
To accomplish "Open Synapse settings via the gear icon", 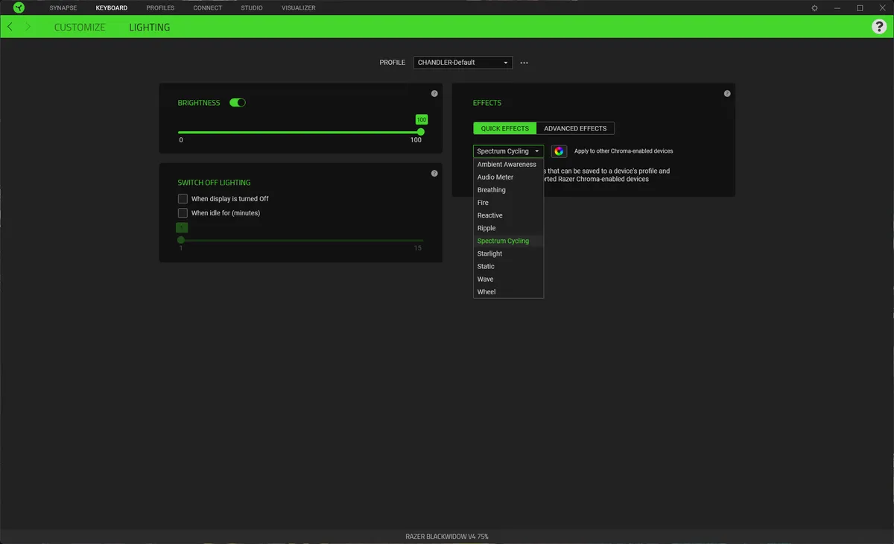I will (x=814, y=7).
